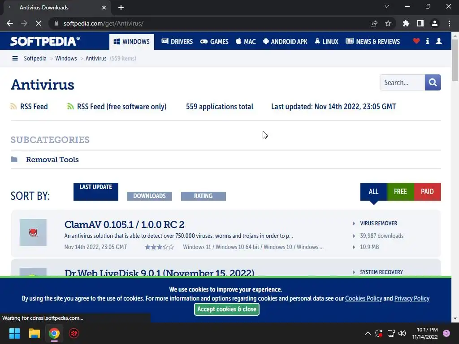Bookmark this page with the star icon

point(388,23)
